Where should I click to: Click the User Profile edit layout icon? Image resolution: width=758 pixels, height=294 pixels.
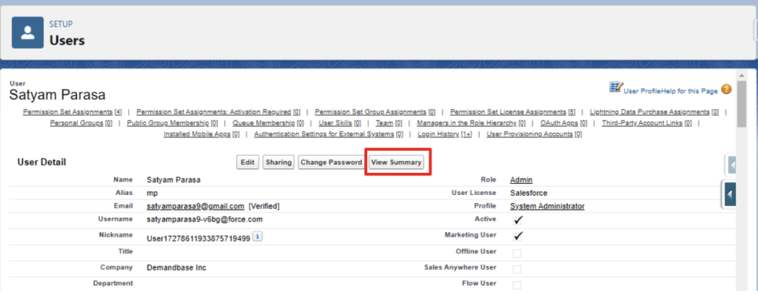(x=616, y=87)
